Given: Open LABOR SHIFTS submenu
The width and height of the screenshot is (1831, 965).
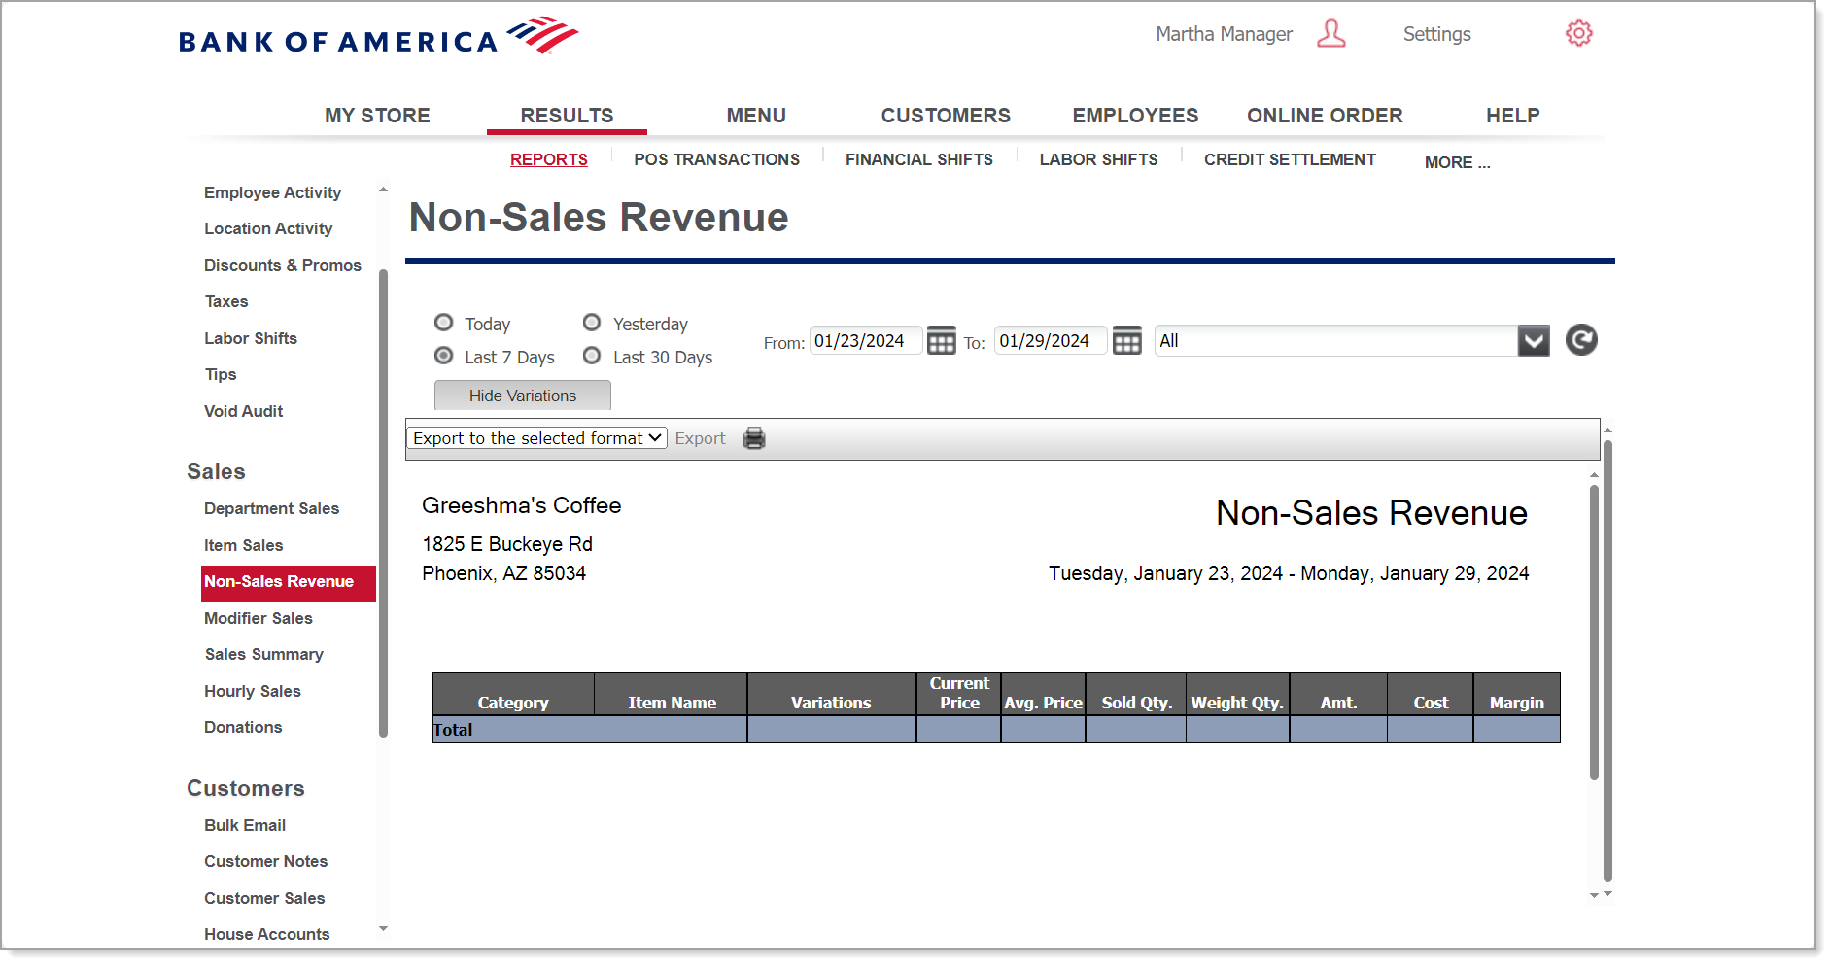Looking at the screenshot, I should (x=1099, y=159).
